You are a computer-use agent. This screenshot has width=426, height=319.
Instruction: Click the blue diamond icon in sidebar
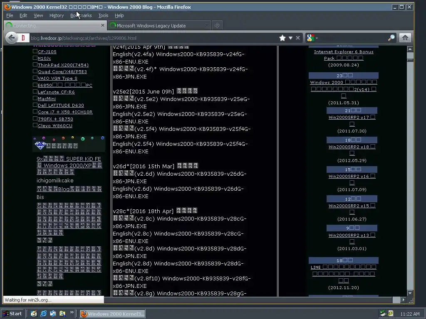point(40,146)
